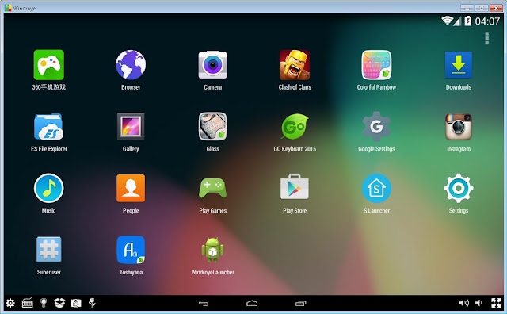Open Windroye settings gear in bottom bar

10,303
